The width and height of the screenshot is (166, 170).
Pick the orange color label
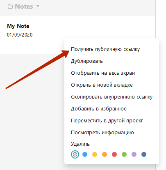pyautogui.click(x=105, y=154)
